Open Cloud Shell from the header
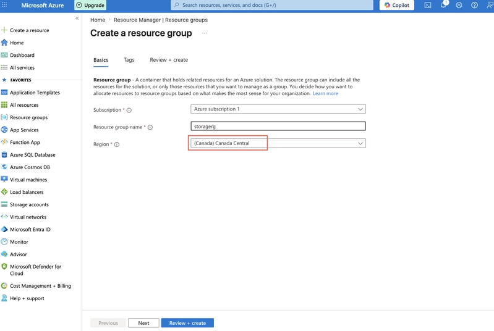Viewport: 494px width, 331px height. click(x=427, y=5)
